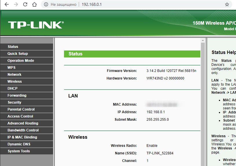Select Parental Control in sidebar
The image size is (236, 166).
(26, 109)
